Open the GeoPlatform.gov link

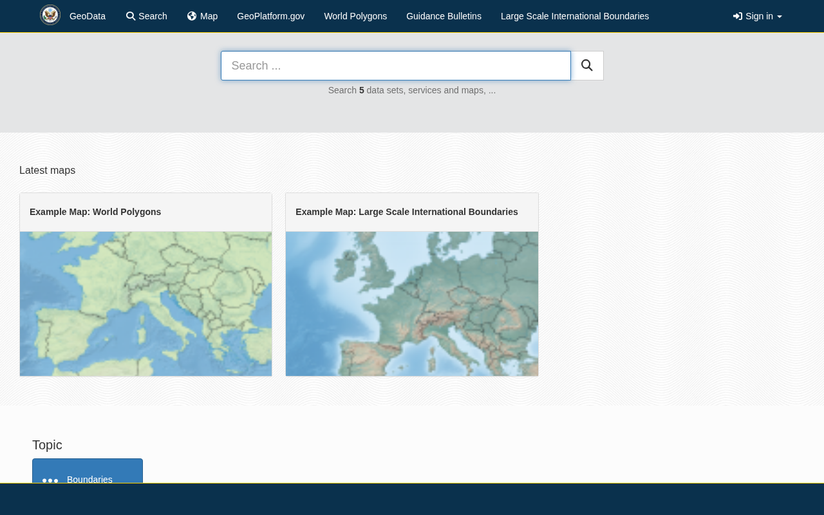point(271,16)
